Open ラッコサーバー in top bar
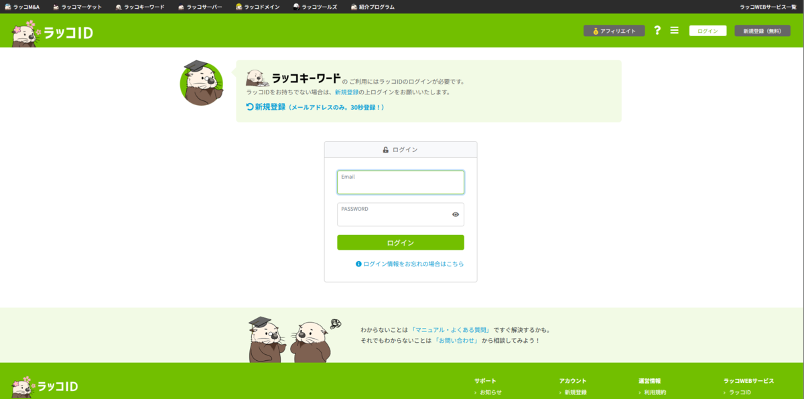 200,7
